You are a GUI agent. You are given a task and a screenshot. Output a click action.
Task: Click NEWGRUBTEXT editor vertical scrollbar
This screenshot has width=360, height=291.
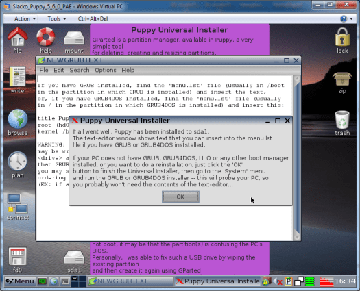tap(297, 158)
